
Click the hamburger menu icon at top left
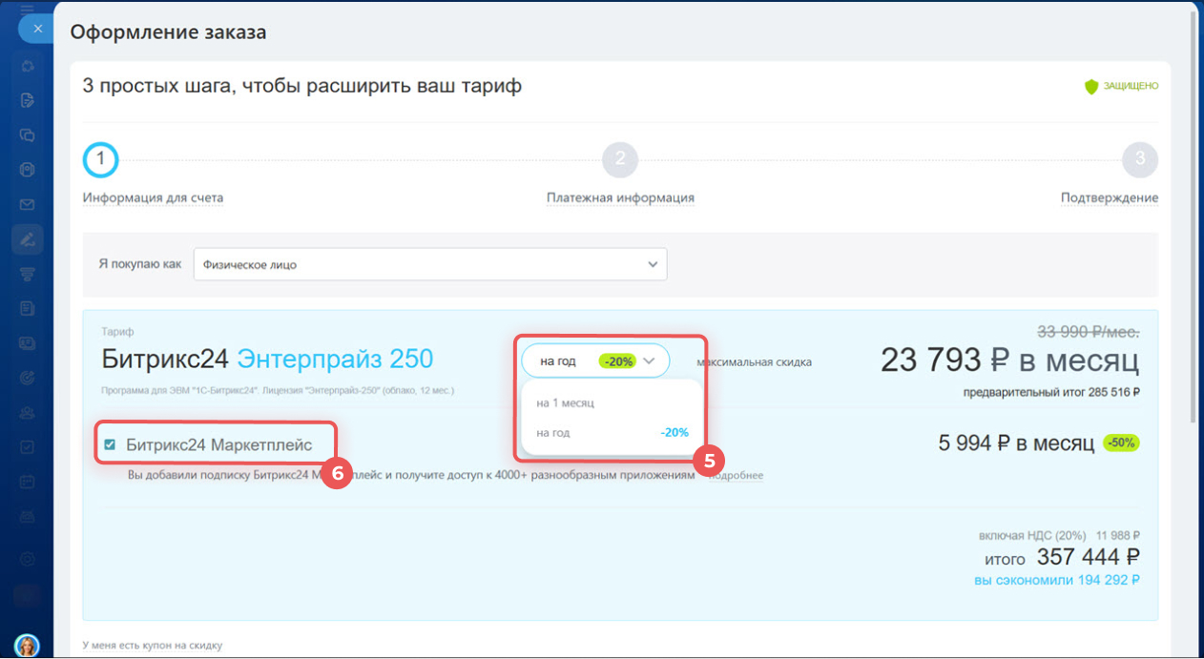tap(28, 8)
